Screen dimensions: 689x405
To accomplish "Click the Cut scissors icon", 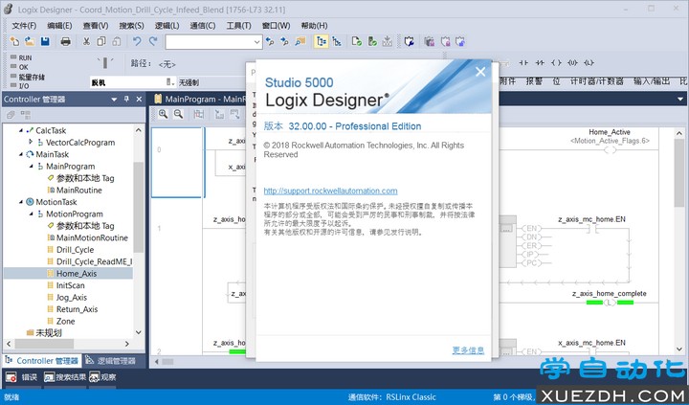I will tap(86, 42).
